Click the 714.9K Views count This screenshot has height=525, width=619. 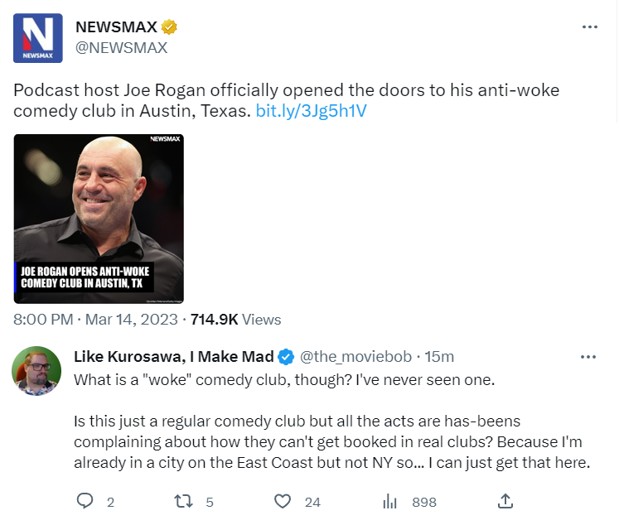point(235,319)
